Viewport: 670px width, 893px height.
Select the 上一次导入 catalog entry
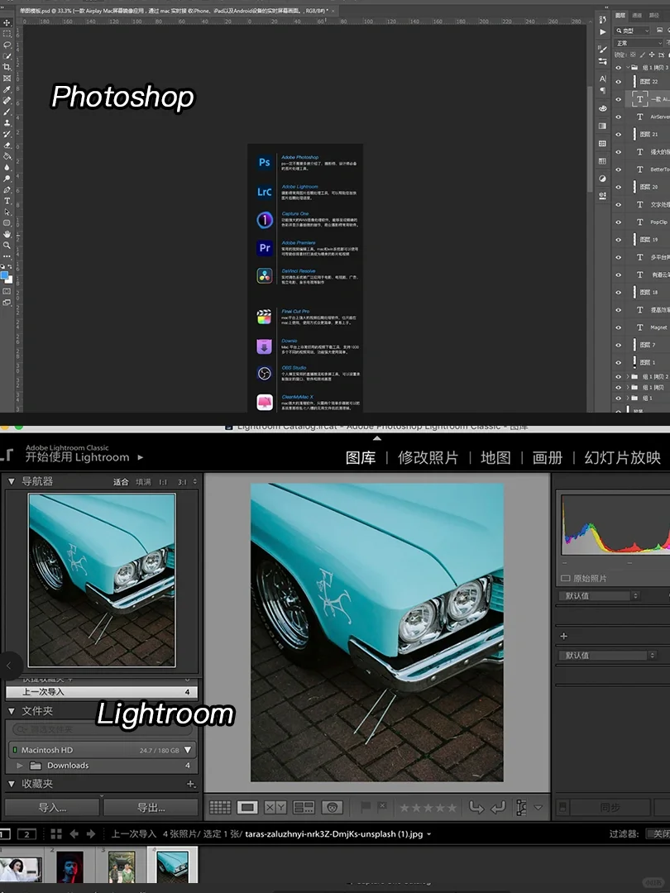pyautogui.click(x=102, y=692)
